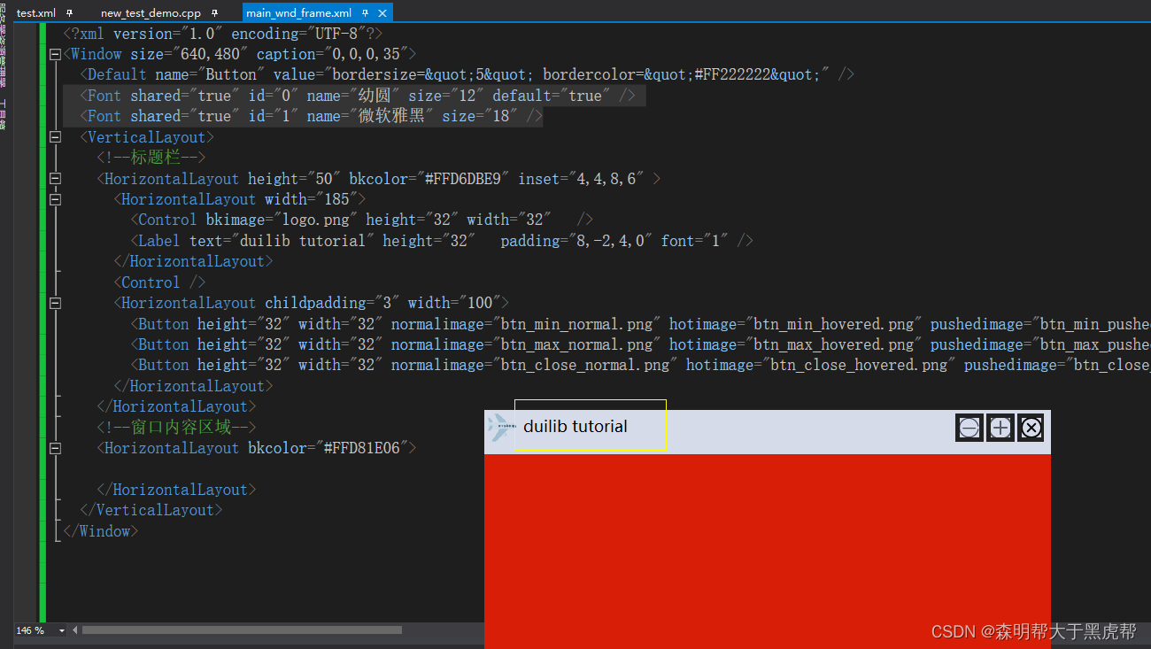Collapse the HorizontalLayout height="50" block
This screenshot has height=649, width=1151.
pyautogui.click(x=56, y=179)
